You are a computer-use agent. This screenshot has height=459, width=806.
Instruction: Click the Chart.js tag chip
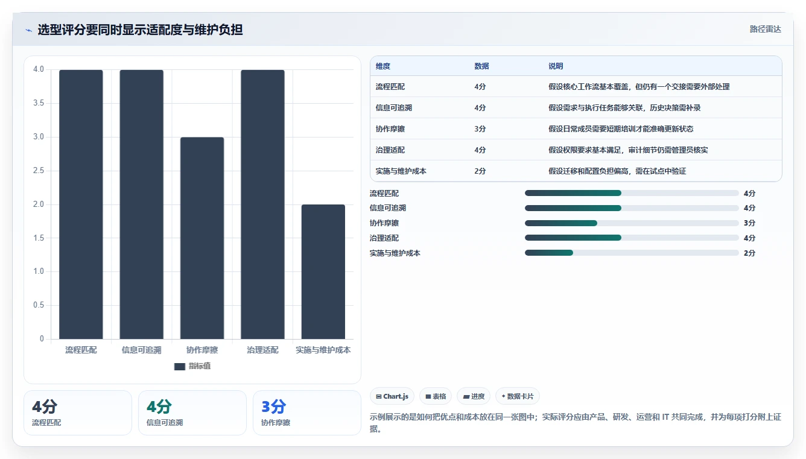pos(392,396)
